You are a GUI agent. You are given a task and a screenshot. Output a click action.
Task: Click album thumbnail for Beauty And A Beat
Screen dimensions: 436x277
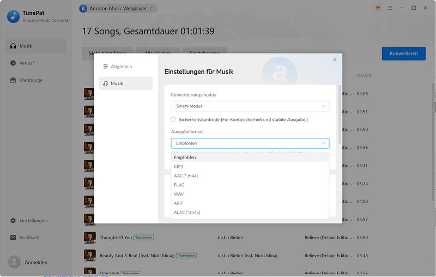[89, 255]
